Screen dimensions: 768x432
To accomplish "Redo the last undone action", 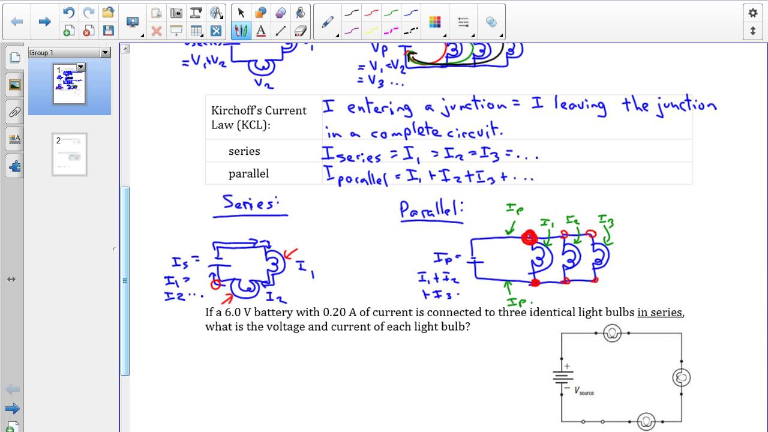I will tap(89, 13).
